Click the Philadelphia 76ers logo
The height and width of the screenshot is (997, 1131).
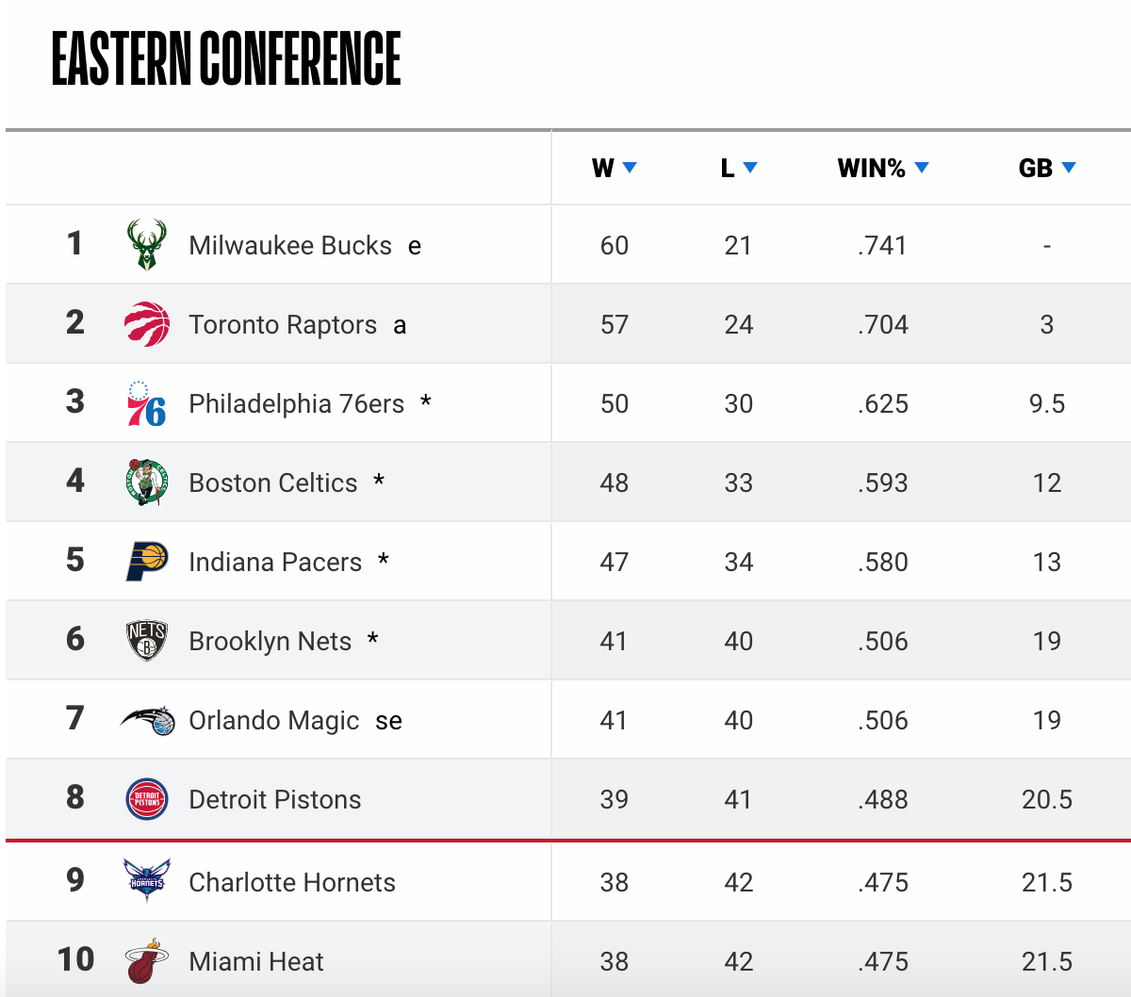pyautogui.click(x=147, y=404)
